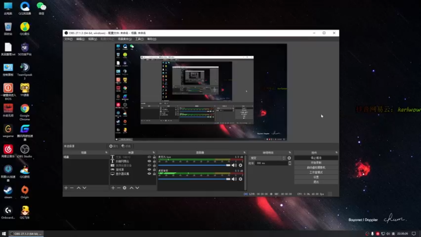Open steam desktop icon
The image size is (421, 237).
[x=8, y=192]
